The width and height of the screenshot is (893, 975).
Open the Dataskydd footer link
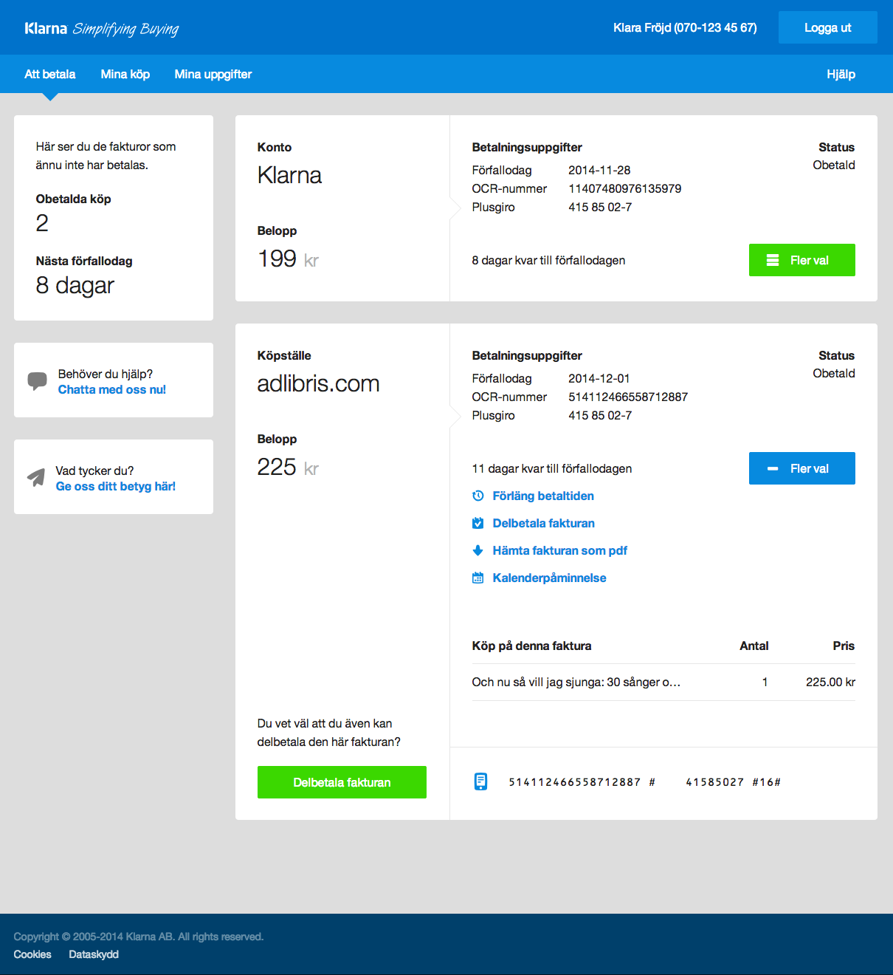[94, 954]
